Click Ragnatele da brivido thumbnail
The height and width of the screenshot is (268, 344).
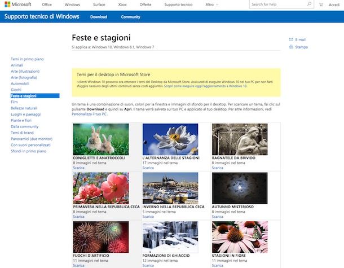click(240, 139)
